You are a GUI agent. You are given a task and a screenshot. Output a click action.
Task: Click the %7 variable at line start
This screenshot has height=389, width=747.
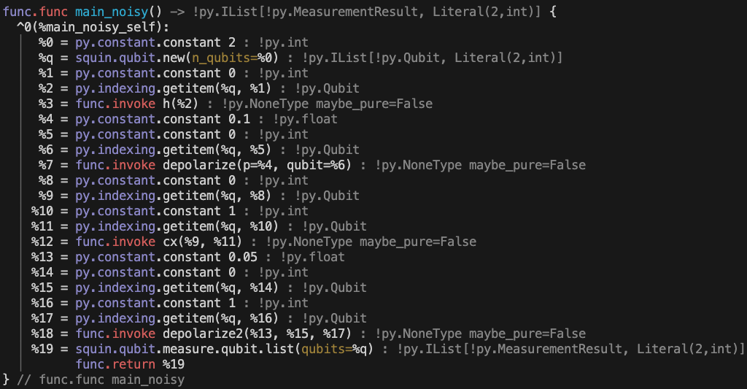pos(46,165)
